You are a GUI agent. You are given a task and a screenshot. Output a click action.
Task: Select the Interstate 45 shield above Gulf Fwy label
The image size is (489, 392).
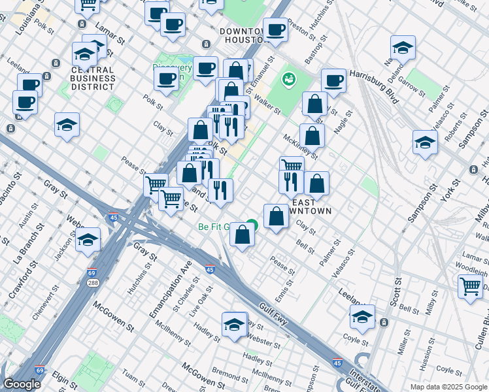[210, 269]
